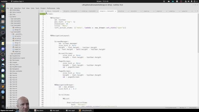Click tab history arrows left of tabs
This screenshot has width=199, height=112.
(x=42, y=11)
